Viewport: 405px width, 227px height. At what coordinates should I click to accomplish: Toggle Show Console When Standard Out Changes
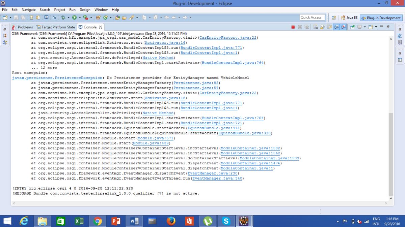coord(336,27)
